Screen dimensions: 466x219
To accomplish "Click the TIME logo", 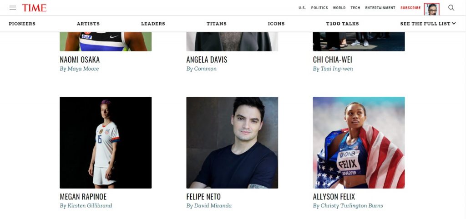I will pyautogui.click(x=34, y=8).
